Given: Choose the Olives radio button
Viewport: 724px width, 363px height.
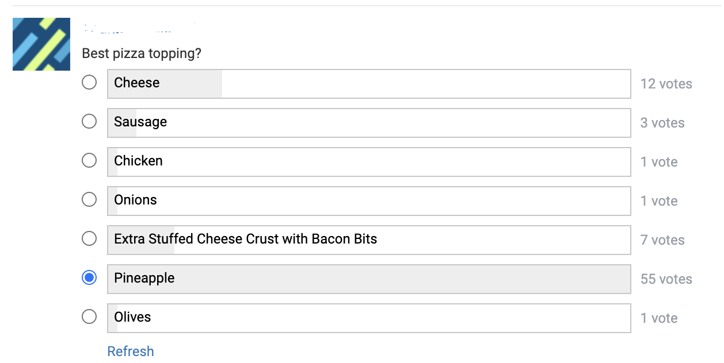Looking at the screenshot, I should (x=89, y=317).
